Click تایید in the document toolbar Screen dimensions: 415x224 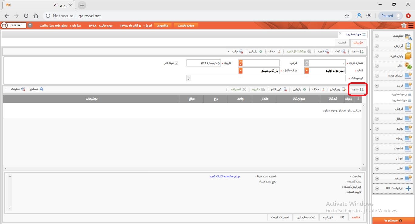pyautogui.click(x=323, y=51)
